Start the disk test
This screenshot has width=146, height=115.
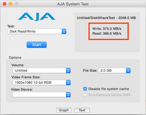tap(37, 45)
